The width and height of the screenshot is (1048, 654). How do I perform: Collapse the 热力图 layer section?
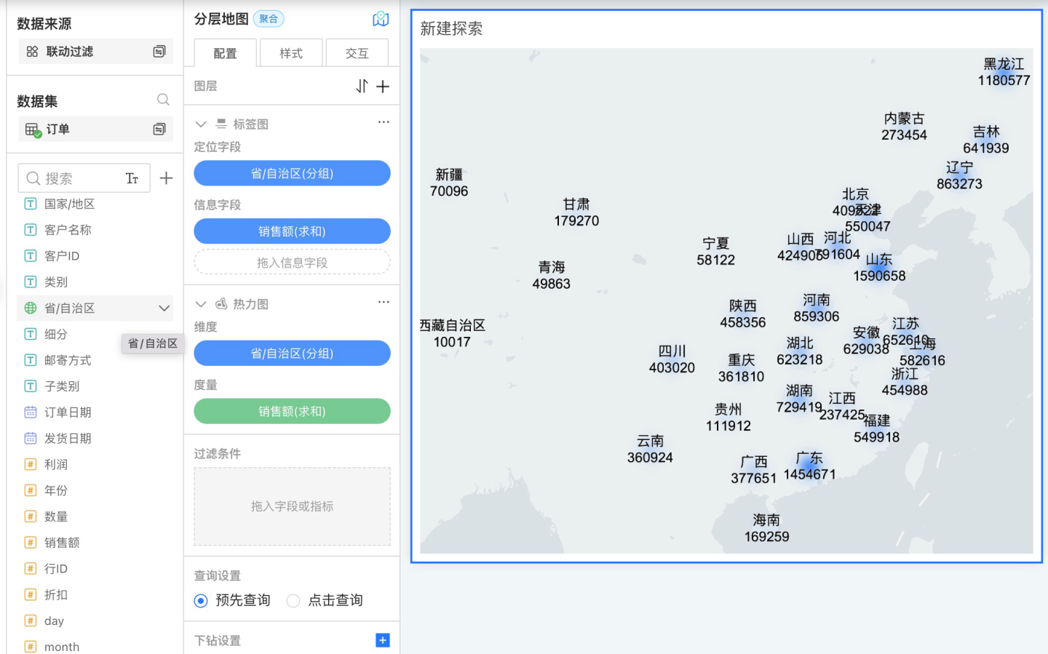tap(201, 304)
